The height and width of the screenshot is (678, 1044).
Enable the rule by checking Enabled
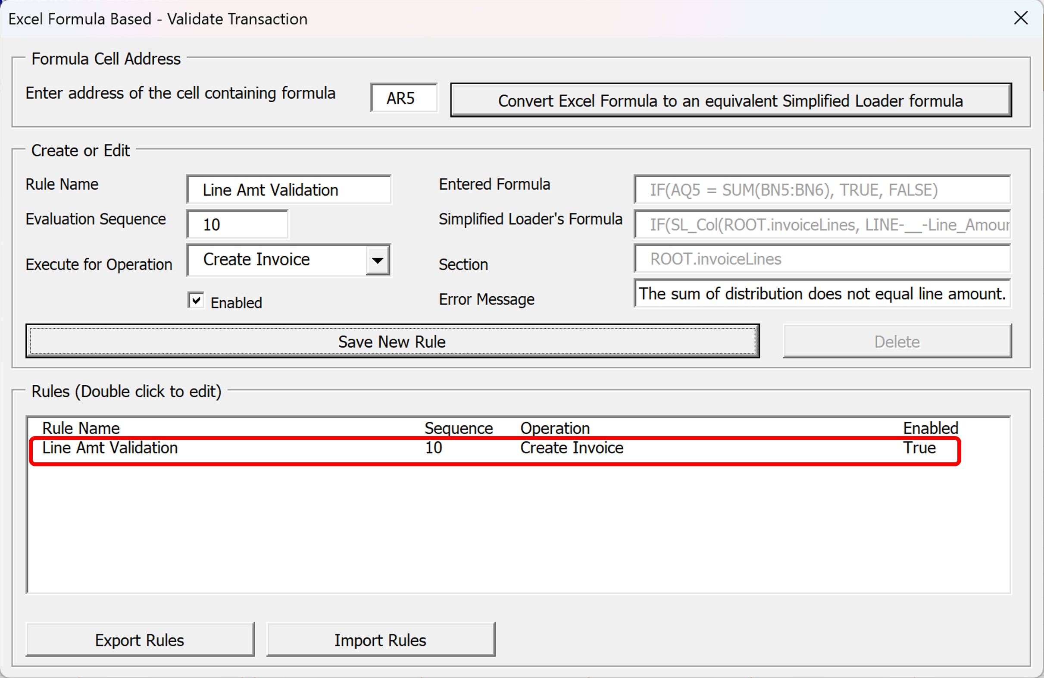coord(196,300)
